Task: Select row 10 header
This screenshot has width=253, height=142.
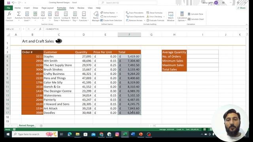Action: 8,82
